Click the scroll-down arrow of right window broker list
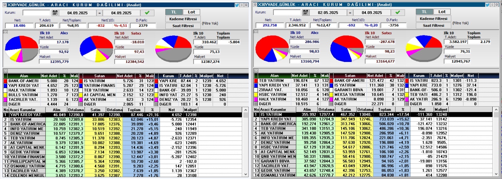This screenshot has width=502, height=179. [496, 174]
